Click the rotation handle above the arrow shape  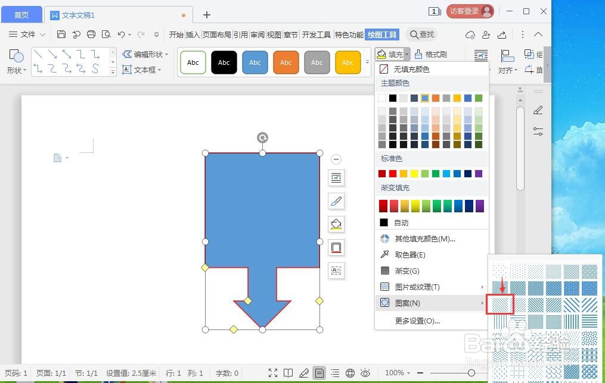262,137
